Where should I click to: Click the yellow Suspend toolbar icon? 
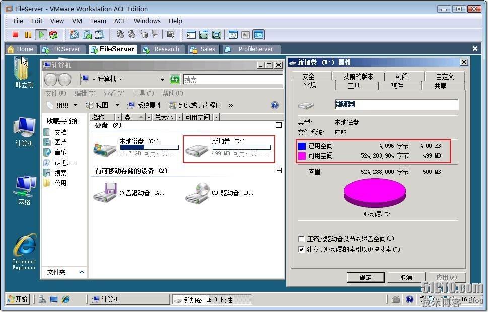point(28,35)
